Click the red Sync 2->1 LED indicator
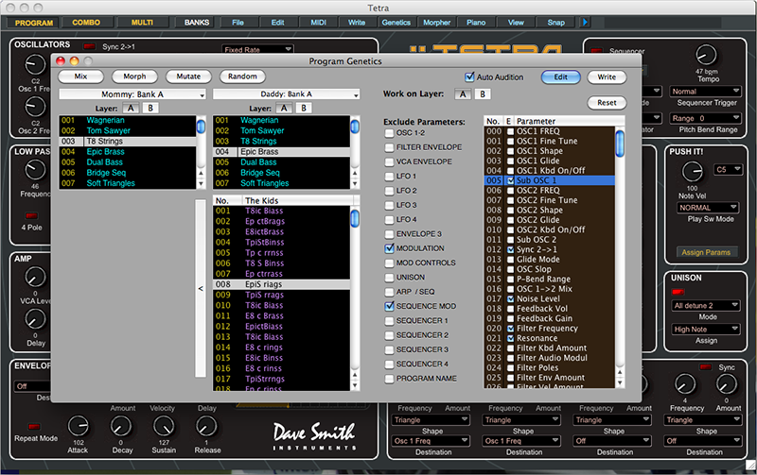The height and width of the screenshot is (475, 757). [89, 45]
